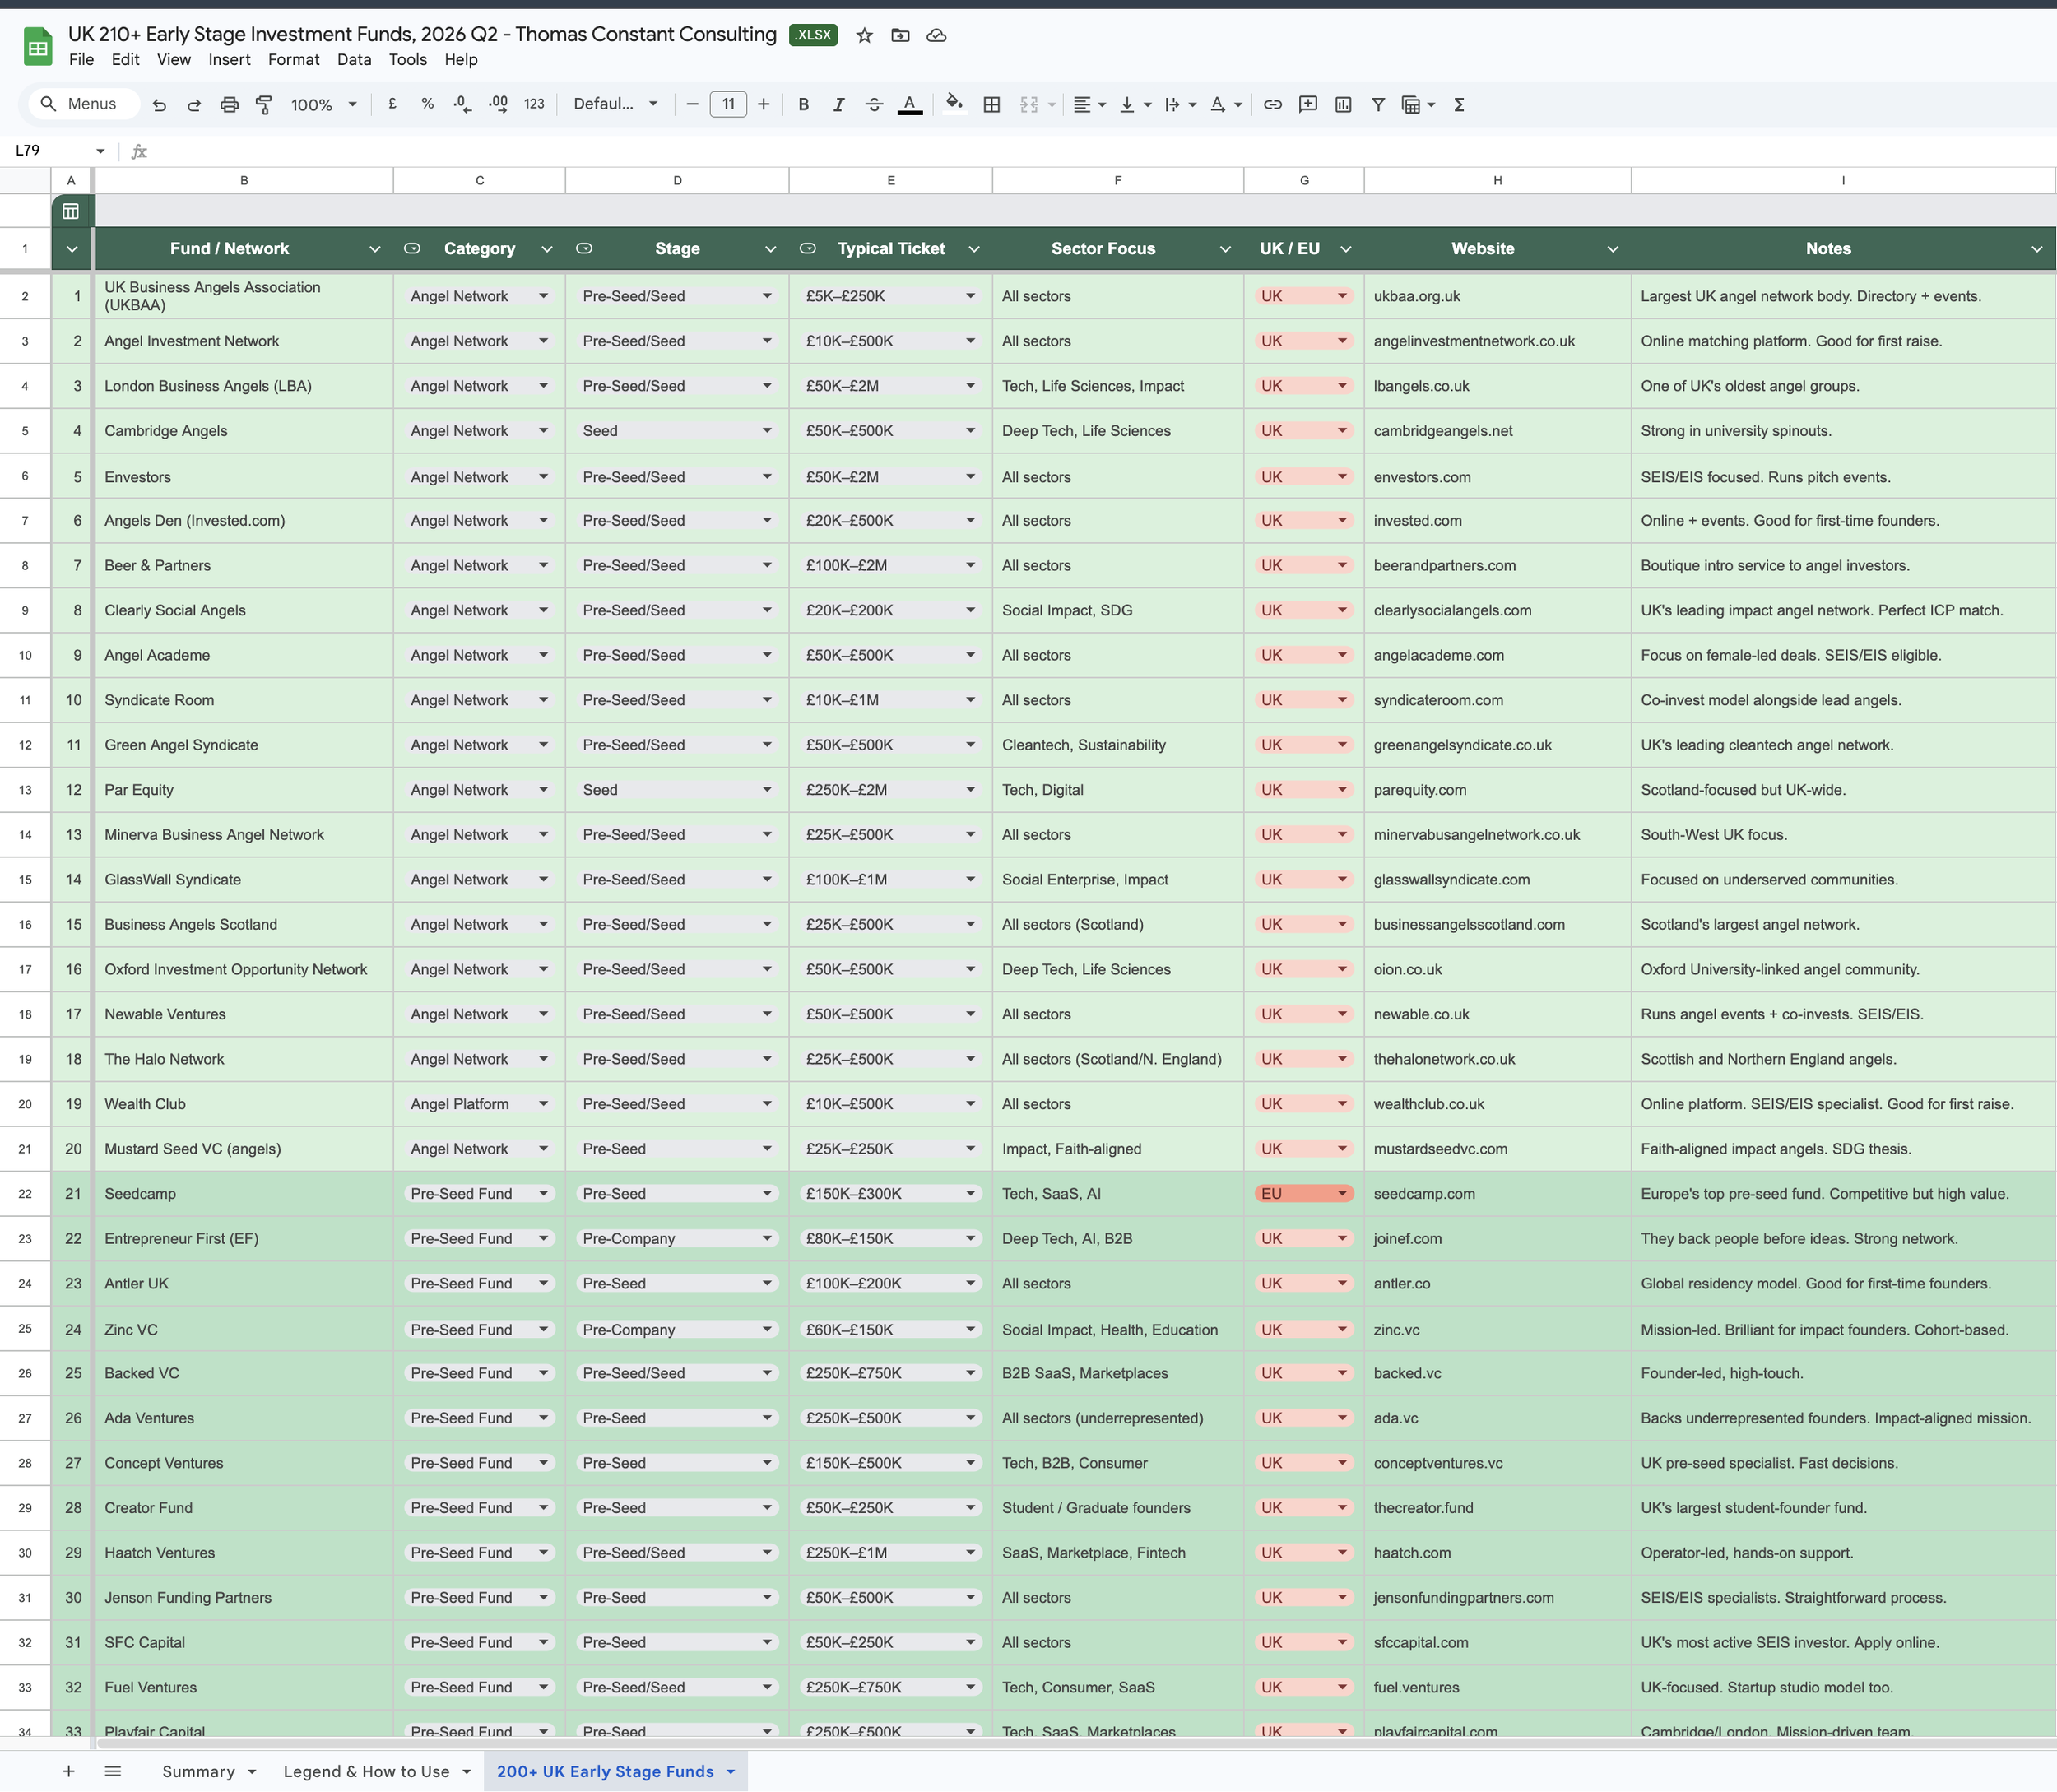Image resolution: width=2057 pixels, height=1792 pixels.
Task: Click the create filter icon
Action: point(1378,104)
